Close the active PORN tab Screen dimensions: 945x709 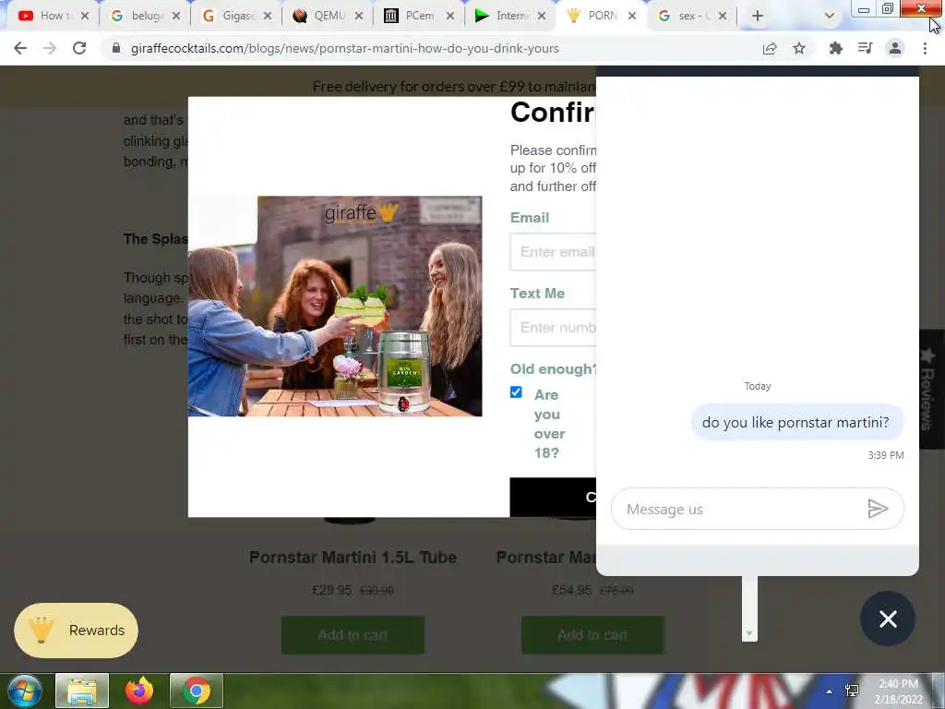[632, 17]
